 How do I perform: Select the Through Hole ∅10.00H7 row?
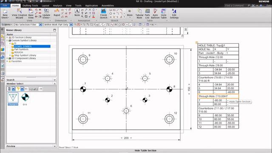pyautogui.click(x=218, y=96)
